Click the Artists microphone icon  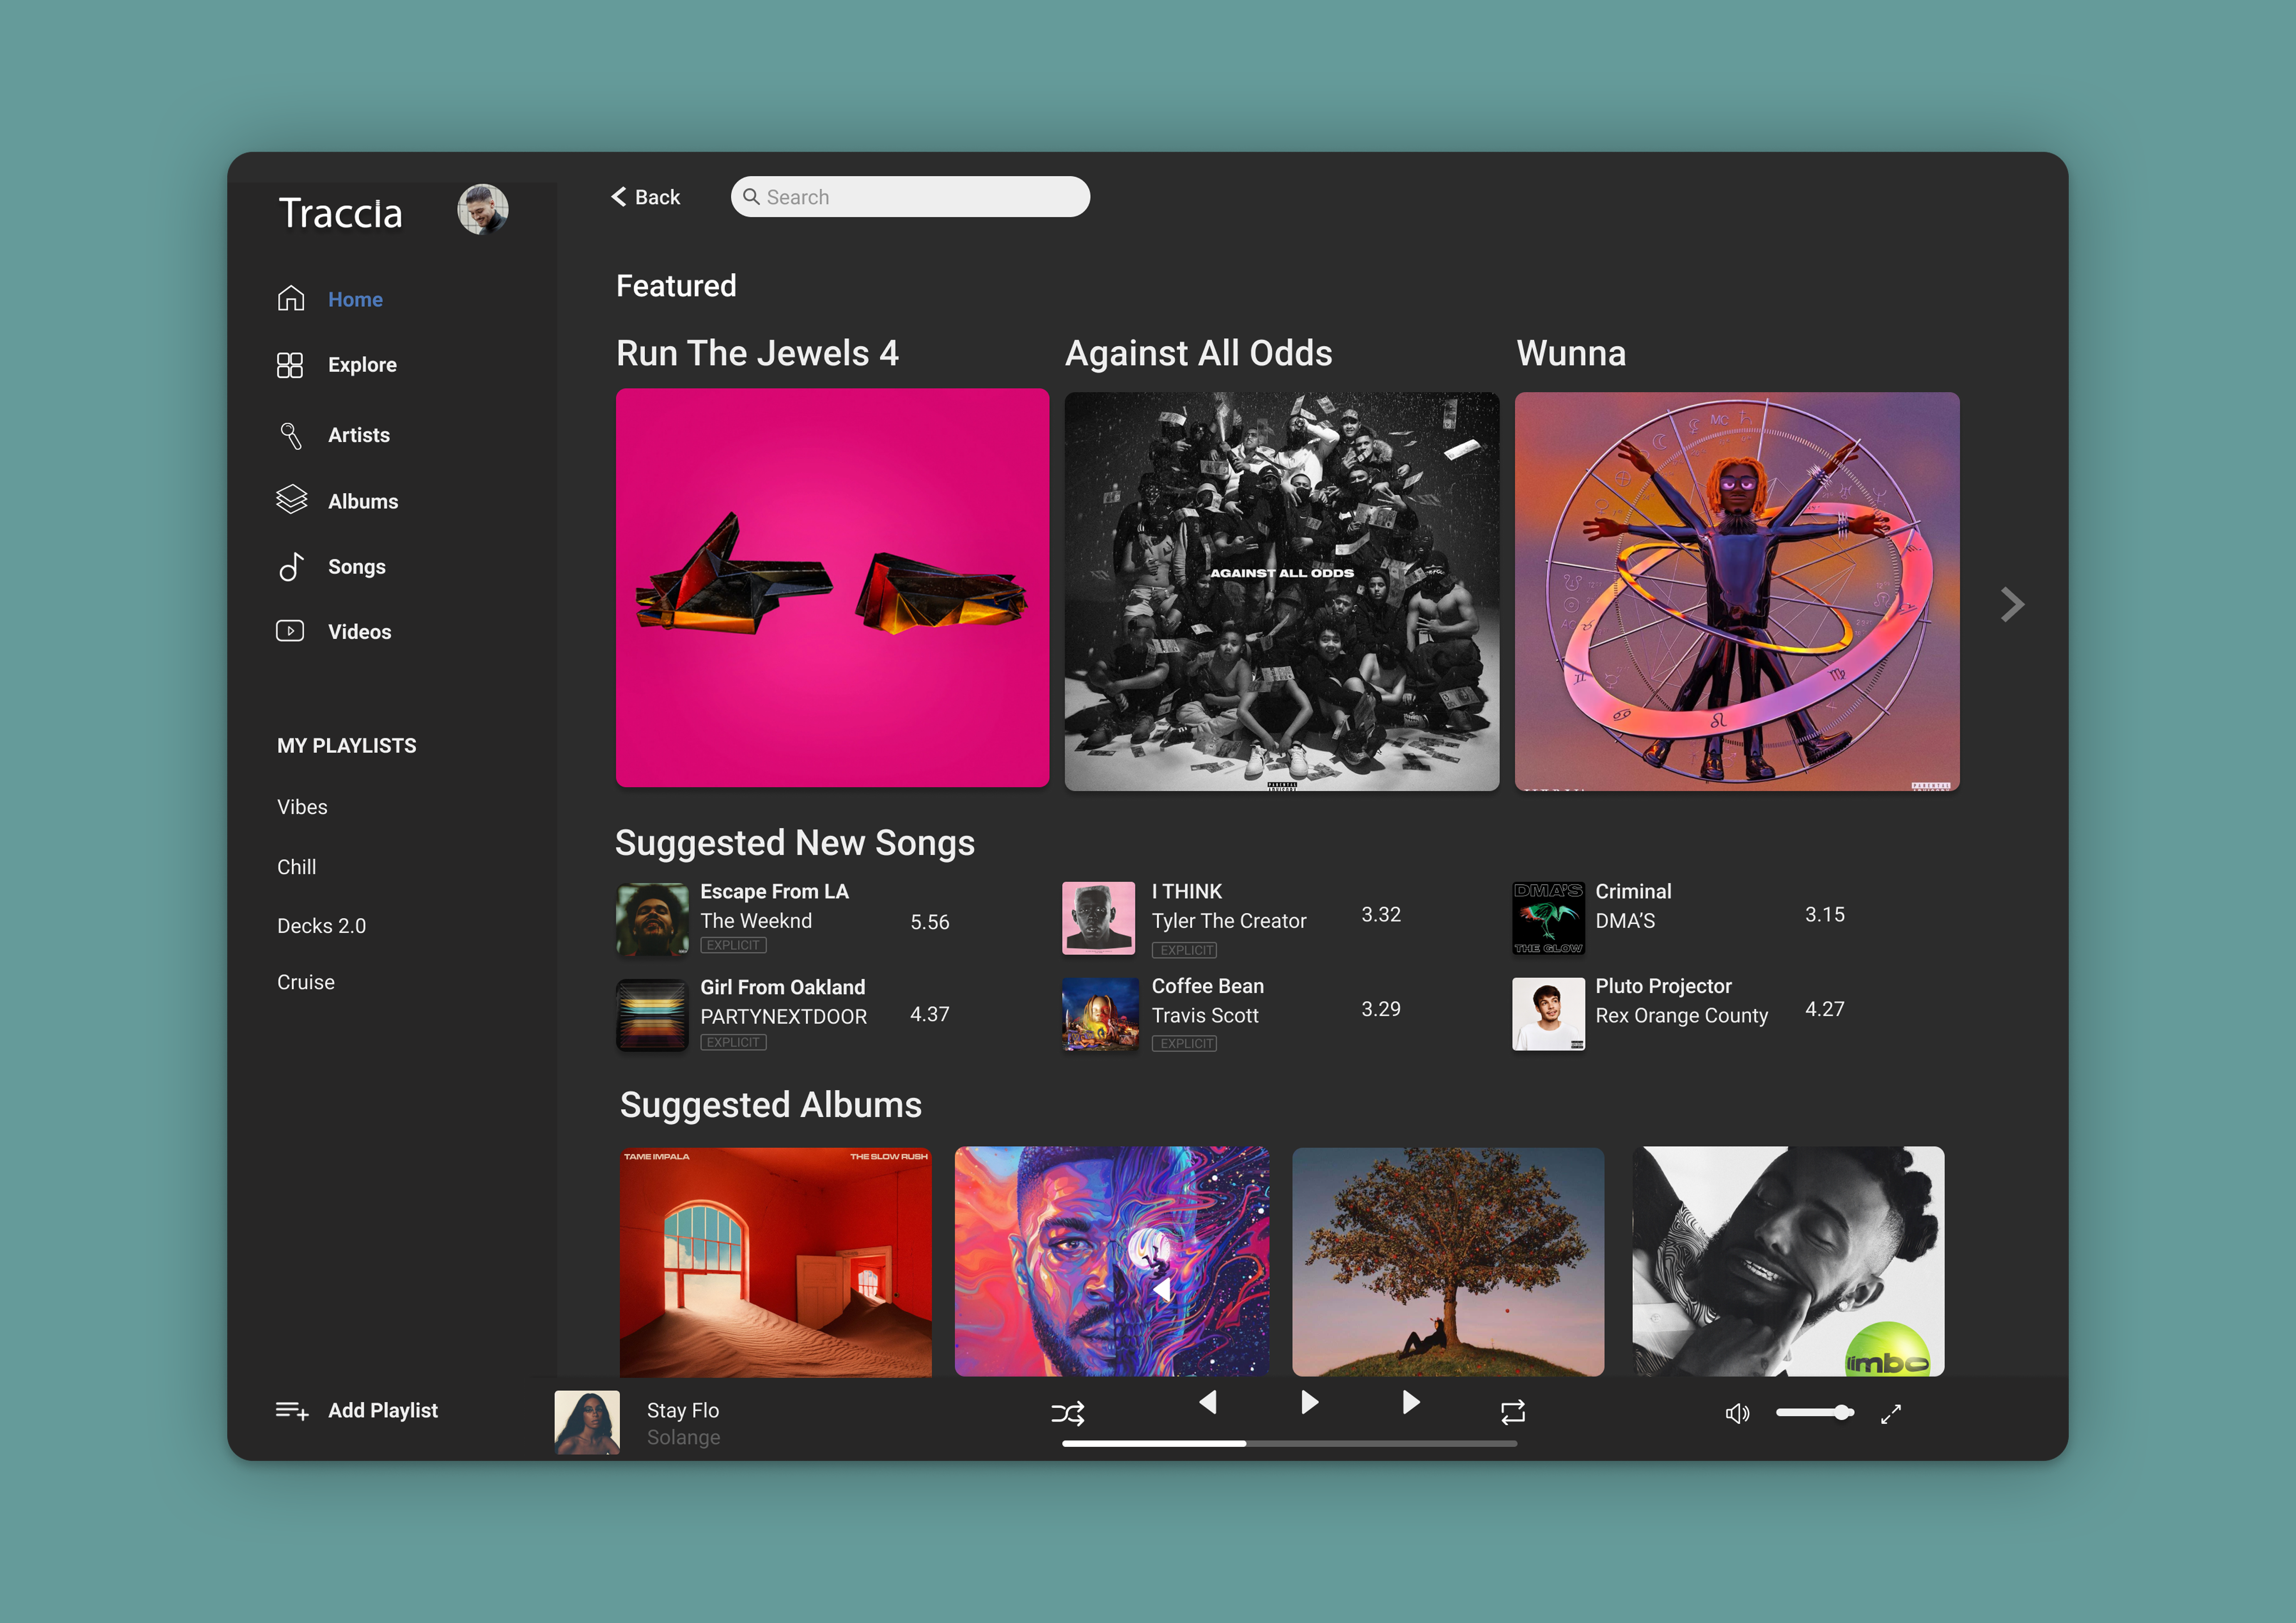click(x=290, y=435)
